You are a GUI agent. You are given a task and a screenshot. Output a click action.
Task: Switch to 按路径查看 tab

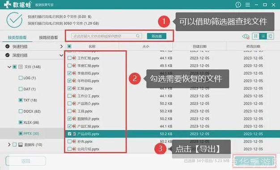pyautogui.click(x=48, y=37)
